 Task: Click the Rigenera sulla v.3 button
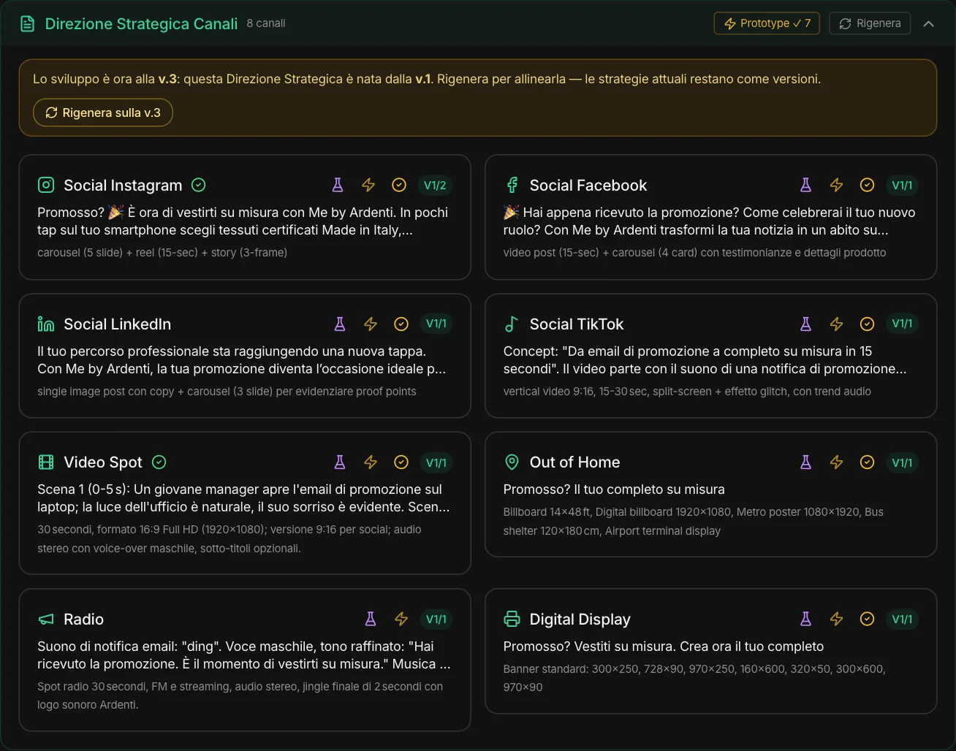pos(103,113)
